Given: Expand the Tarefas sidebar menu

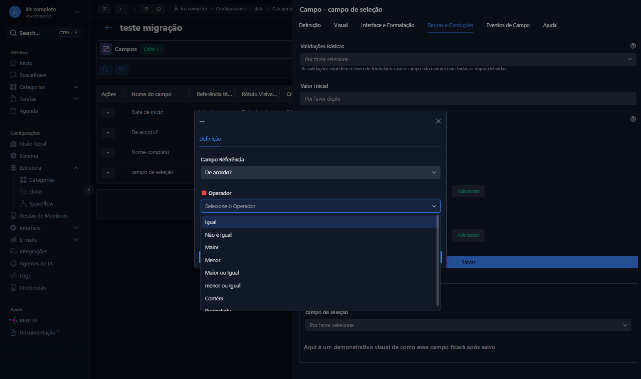Looking at the screenshot, I should pos(76,99).
